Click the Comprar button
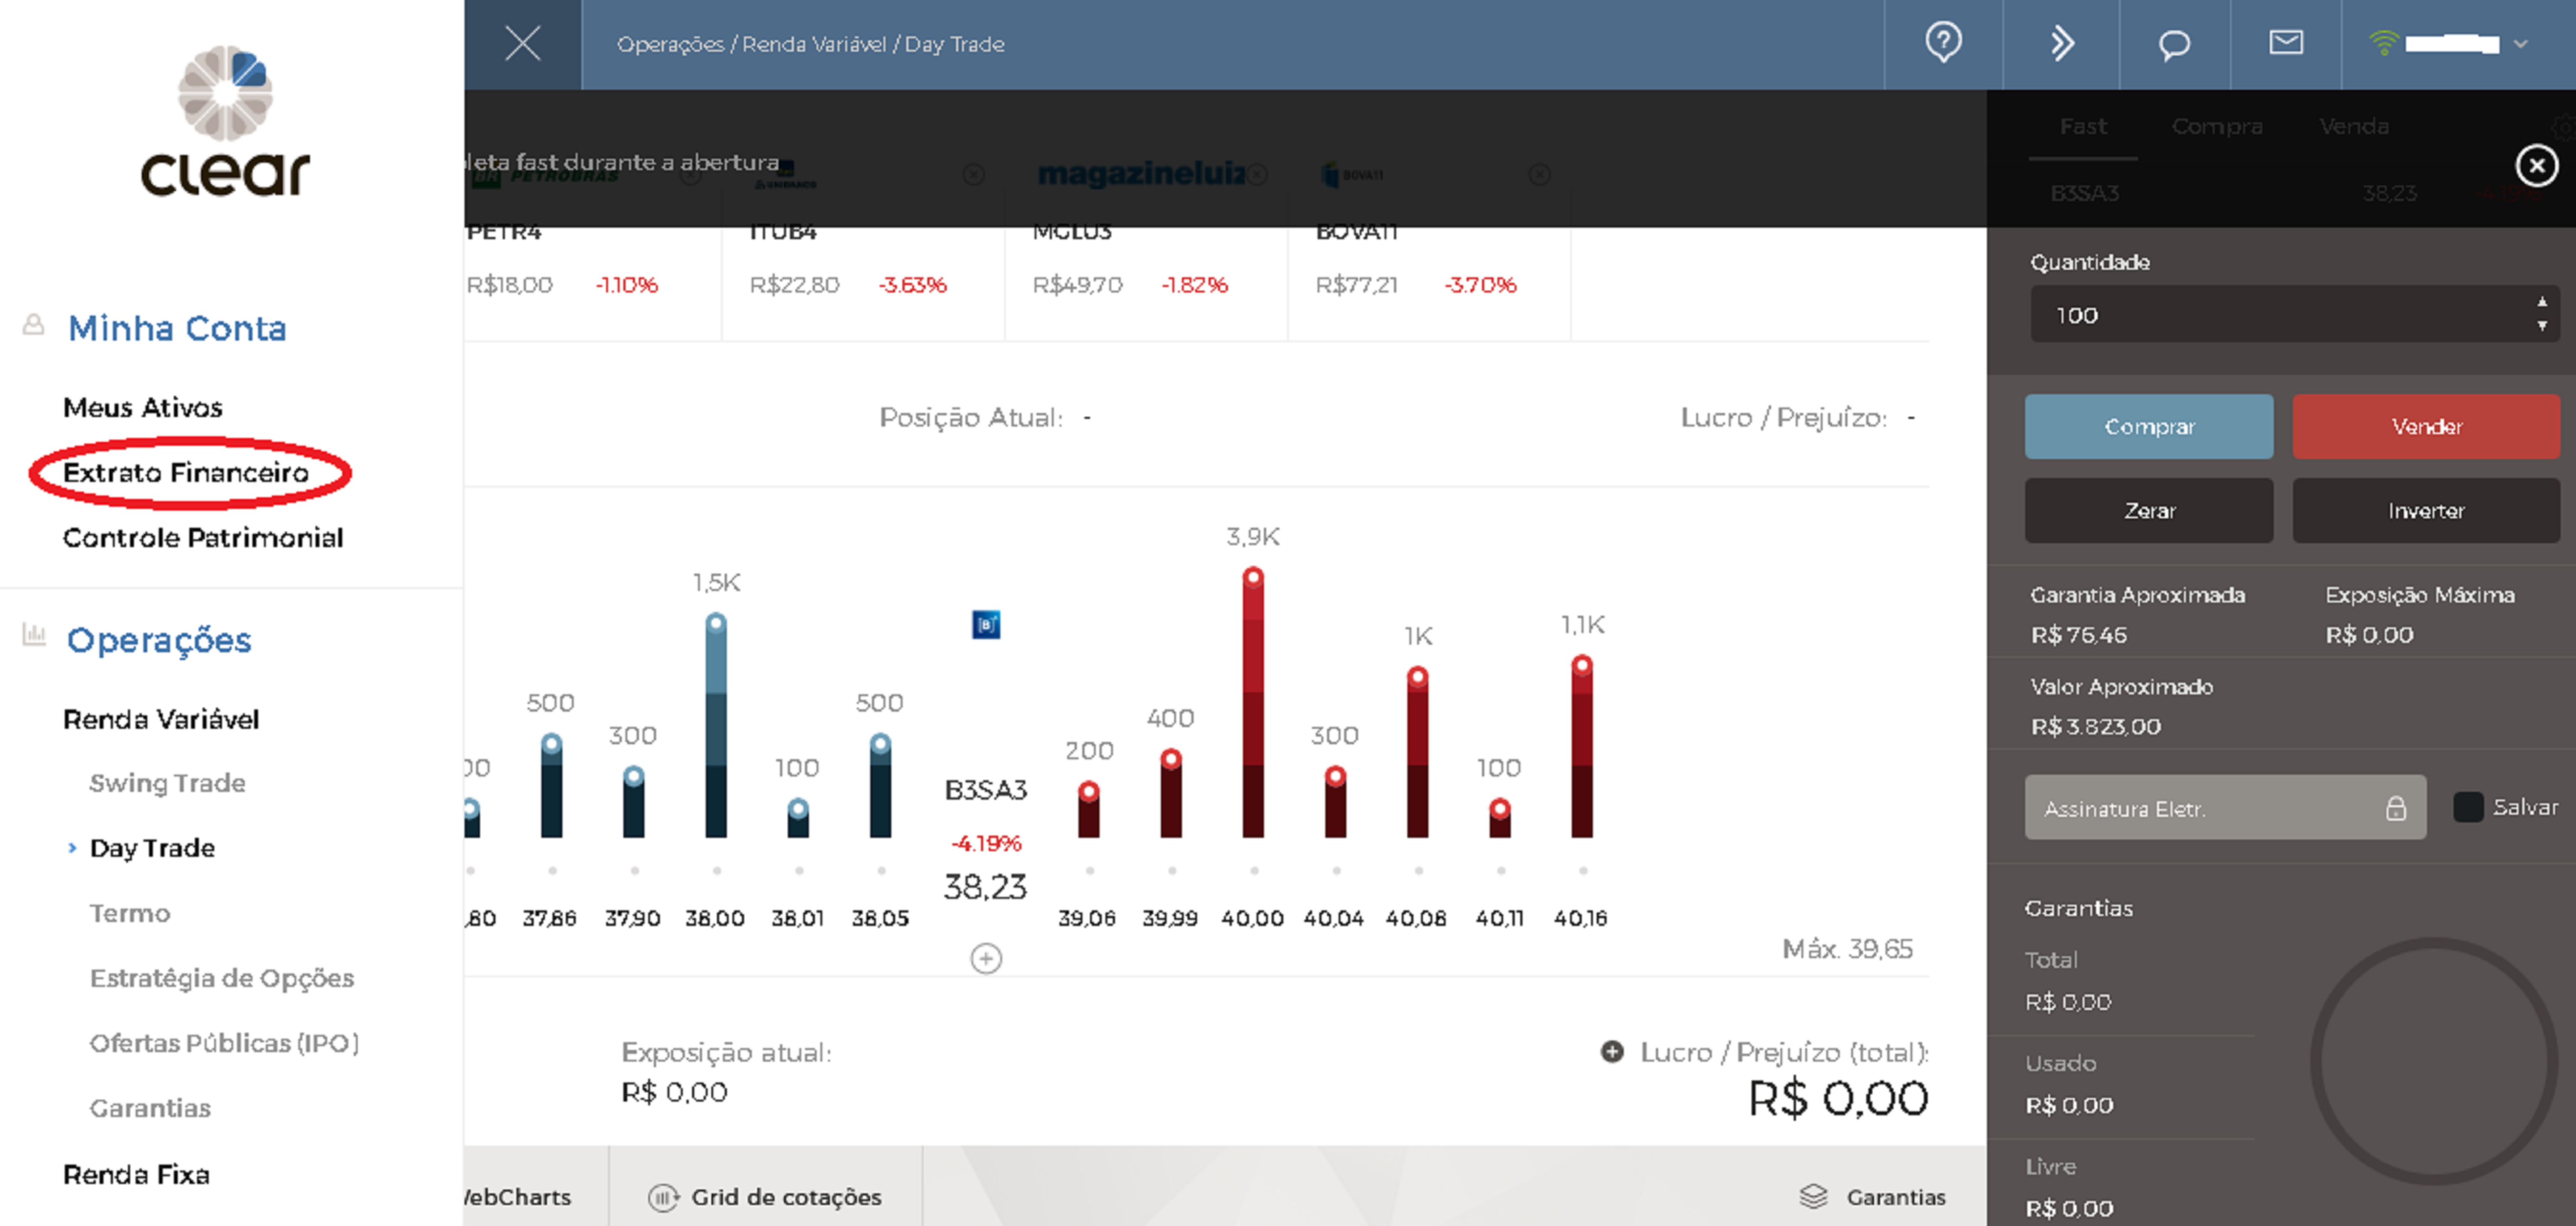 click(2148, 426)
